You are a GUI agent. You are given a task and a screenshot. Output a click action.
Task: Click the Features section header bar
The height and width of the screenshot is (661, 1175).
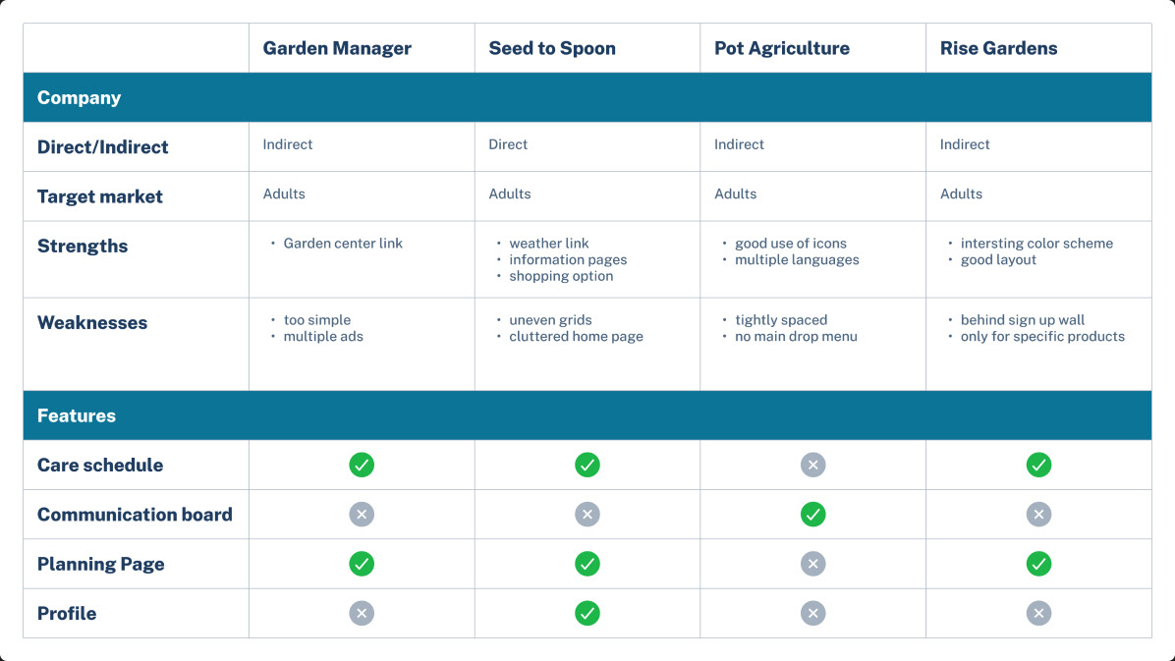[x=587, y=415]
